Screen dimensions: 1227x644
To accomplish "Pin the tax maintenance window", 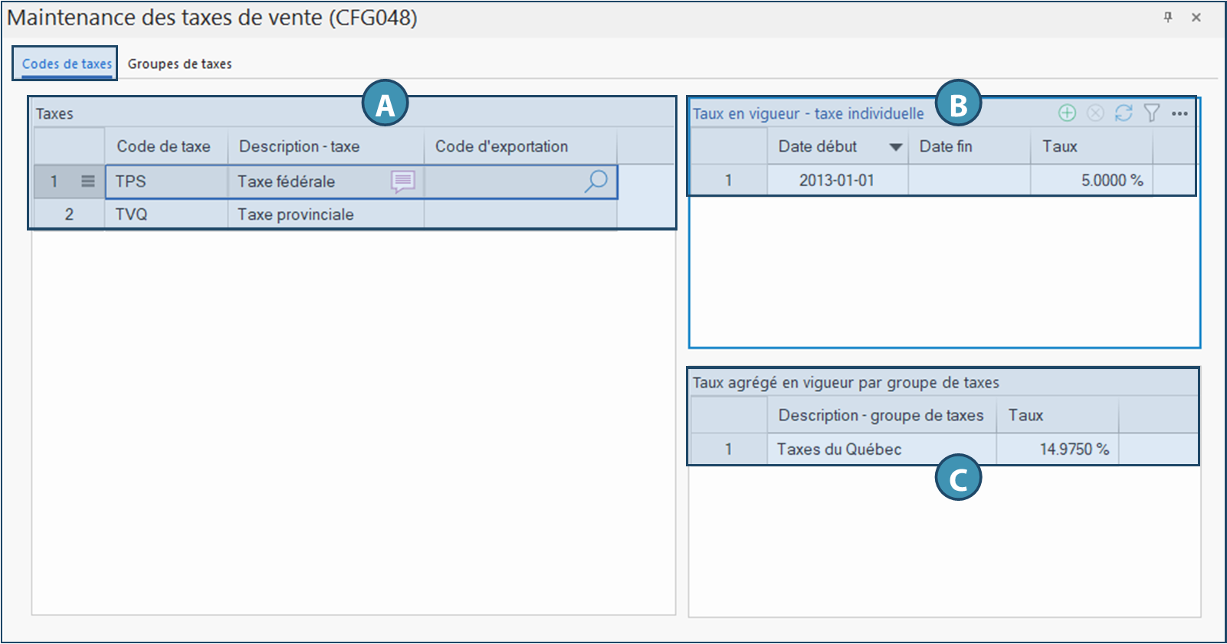I will tap(1168, 17).
